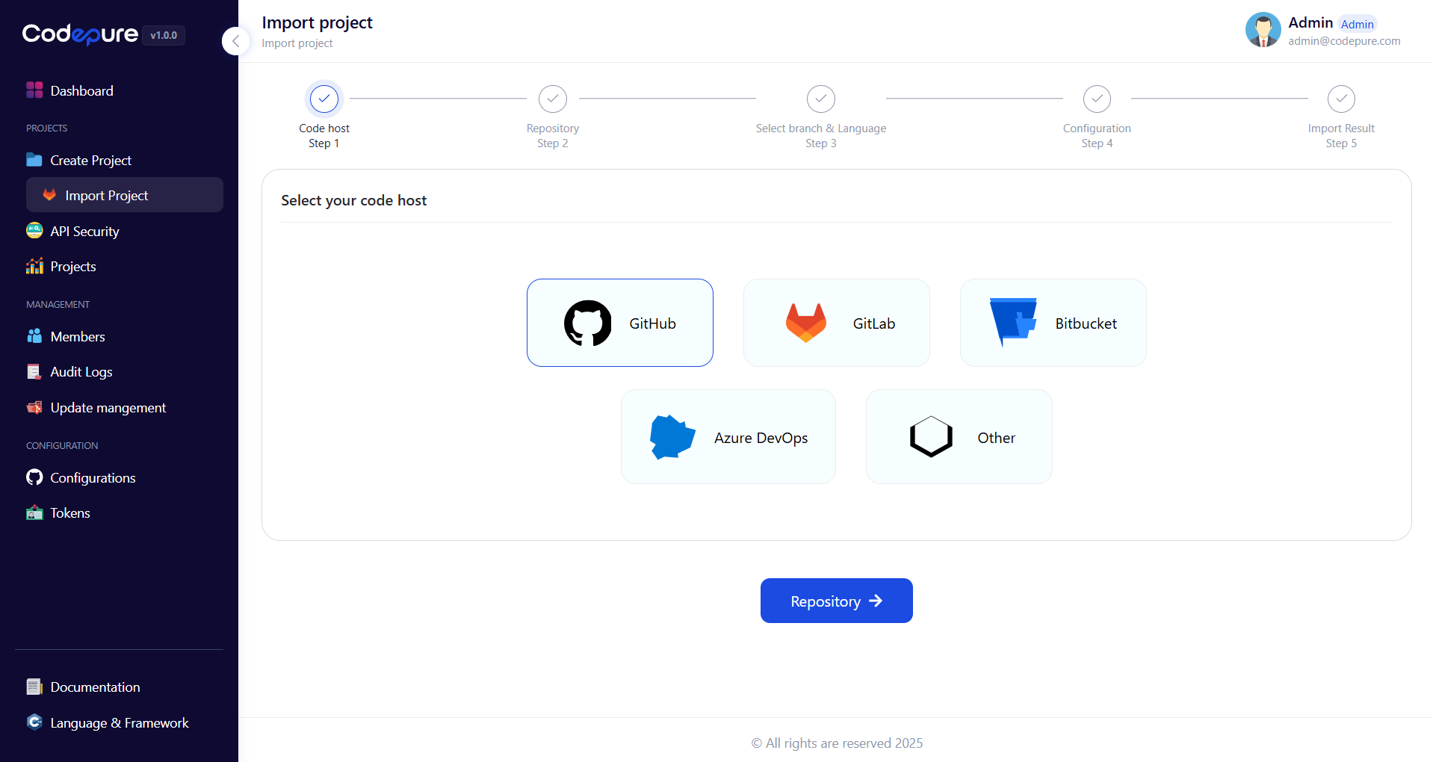Click the Azure DevOps logo
The image size is (1433, 762).
pyautogui.click(x=672, y=437)
